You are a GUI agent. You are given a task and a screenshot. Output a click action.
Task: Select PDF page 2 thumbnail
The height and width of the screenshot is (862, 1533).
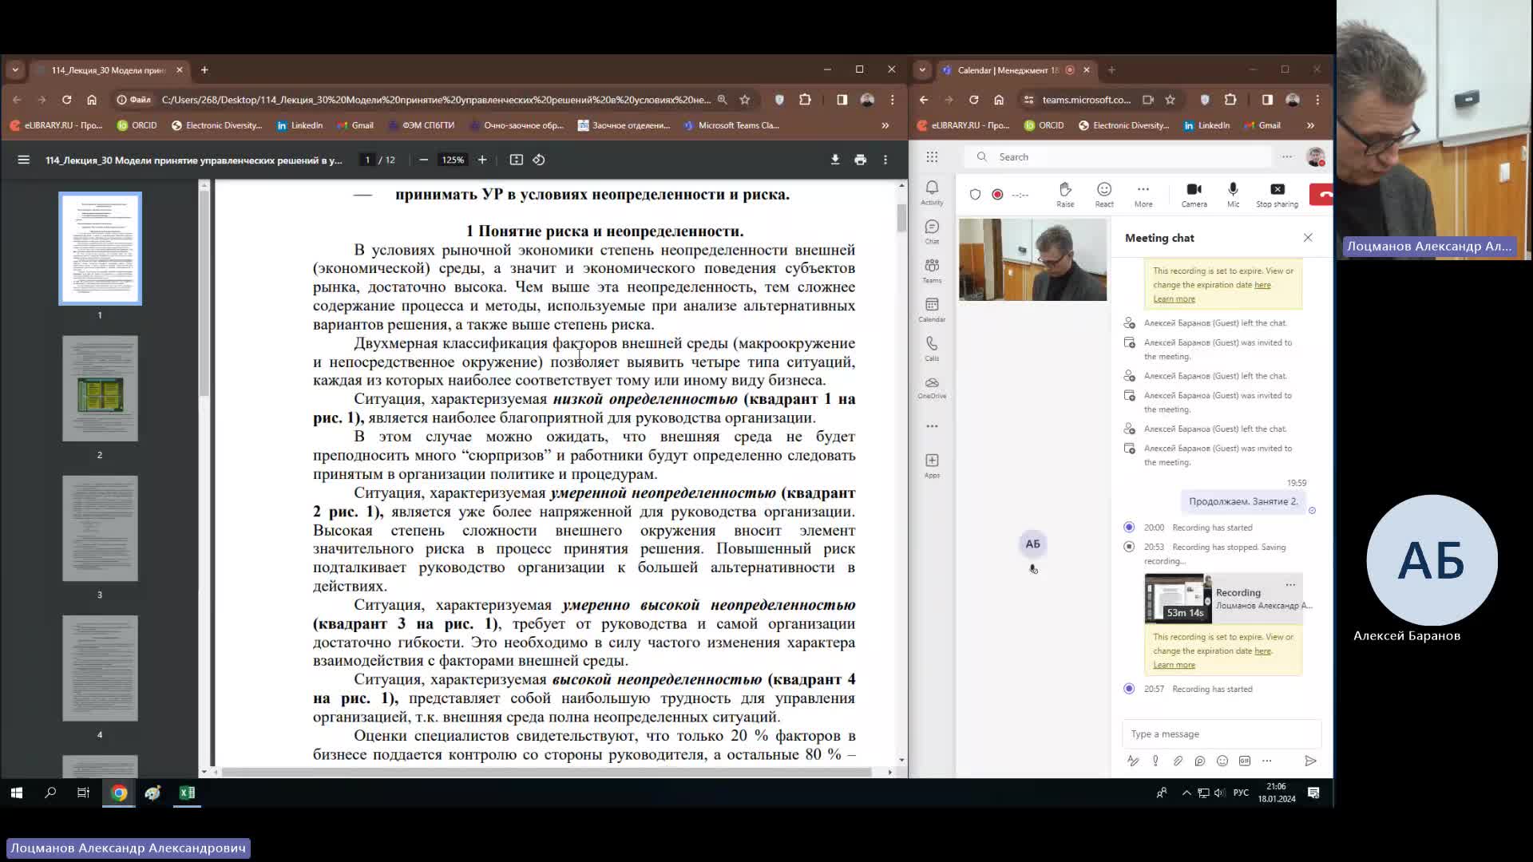pos(100,389)
